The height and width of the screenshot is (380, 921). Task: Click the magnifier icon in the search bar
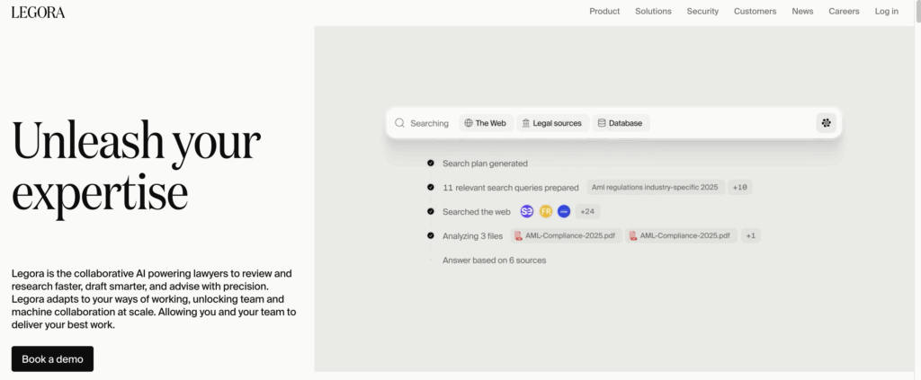pyautogui.click(x=399, y=123)
